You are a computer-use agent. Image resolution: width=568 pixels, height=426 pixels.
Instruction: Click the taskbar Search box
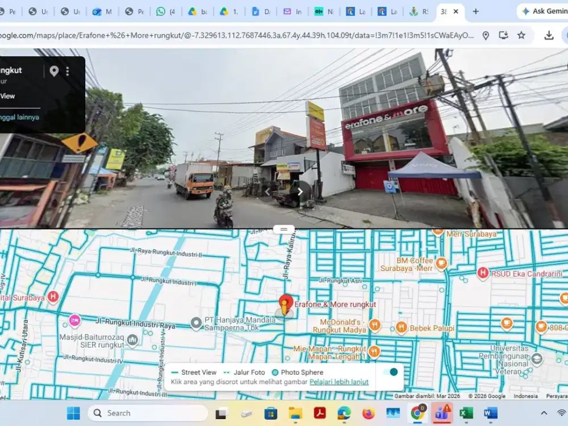(x=148, y=413)
